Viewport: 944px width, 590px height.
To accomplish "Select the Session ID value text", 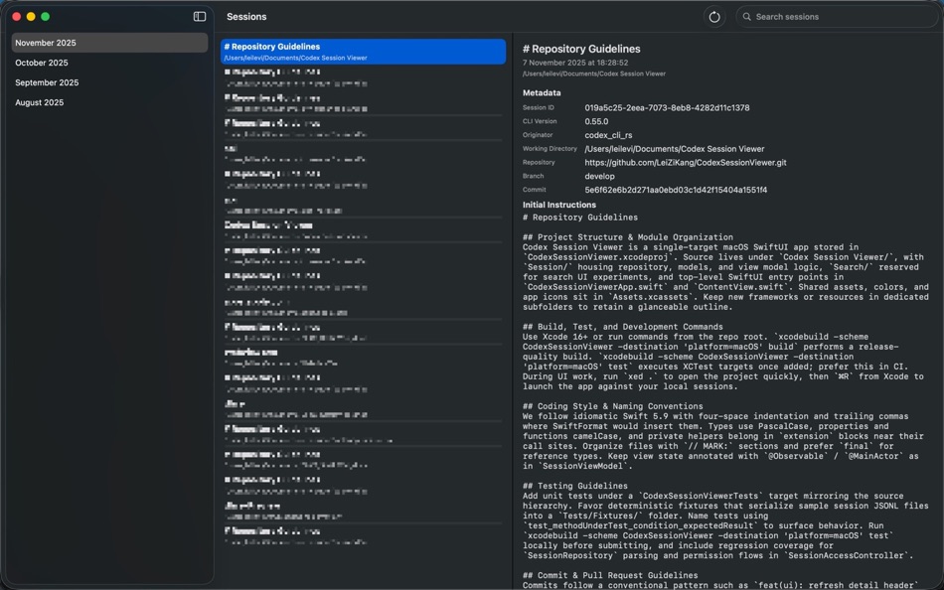I will (x=665, y=107).
